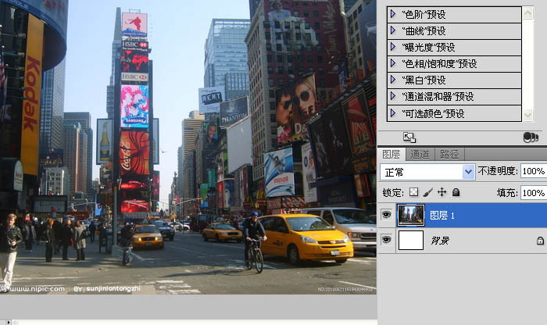The width and height of the screenshot is (547, 325).
Task: Select the 图层 1 layer thumbnail
Action: [x=410, y=215]
